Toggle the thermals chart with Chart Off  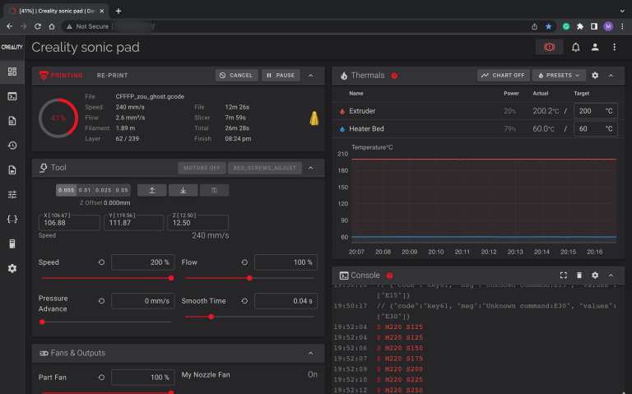(504, 76)
